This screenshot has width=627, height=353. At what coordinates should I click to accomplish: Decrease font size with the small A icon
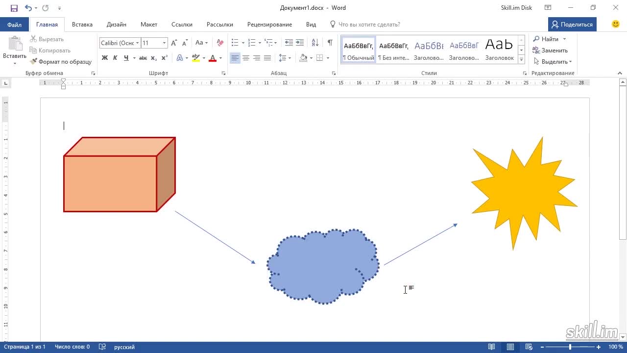click(184, 43)
